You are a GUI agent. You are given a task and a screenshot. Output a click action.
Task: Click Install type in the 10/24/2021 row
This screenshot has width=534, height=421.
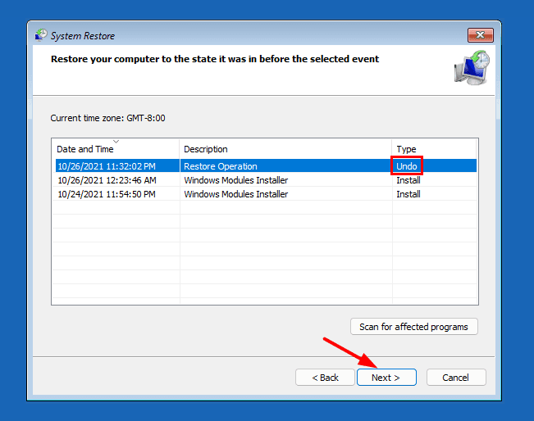pos(408,194)
